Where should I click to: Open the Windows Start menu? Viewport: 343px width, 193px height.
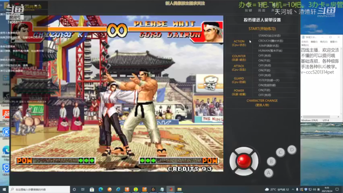4,190
